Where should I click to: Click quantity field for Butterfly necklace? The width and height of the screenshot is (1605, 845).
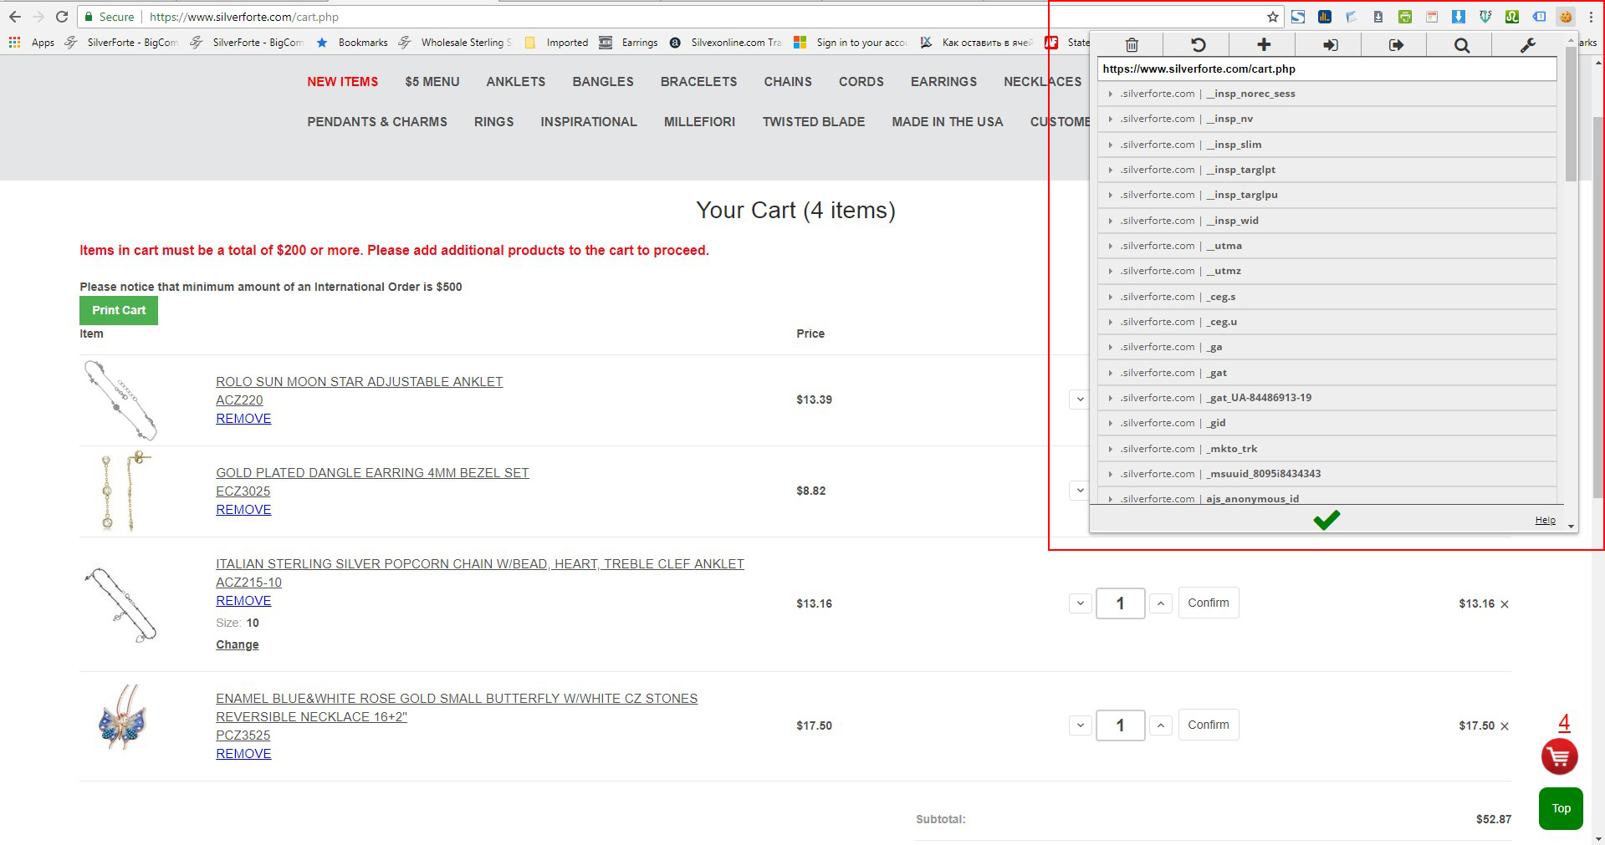point(1121,725)
